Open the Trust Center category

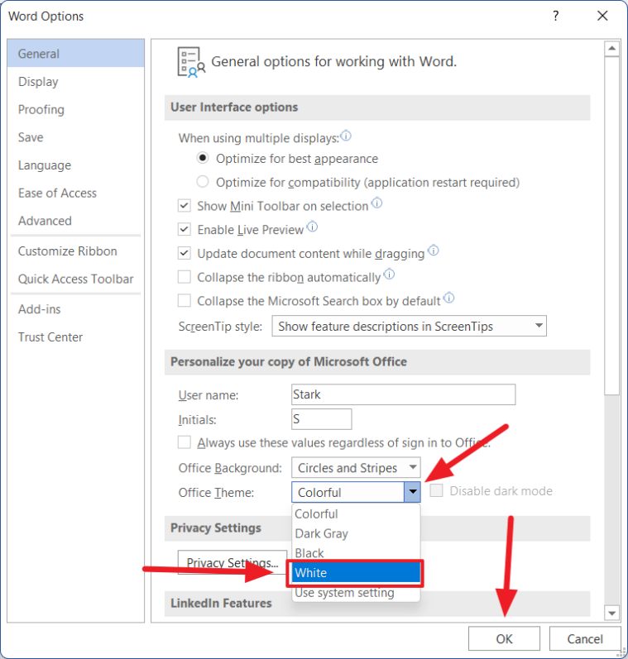point(76,337)
